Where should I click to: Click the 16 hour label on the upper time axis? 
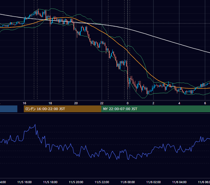(x=24, y=103)
